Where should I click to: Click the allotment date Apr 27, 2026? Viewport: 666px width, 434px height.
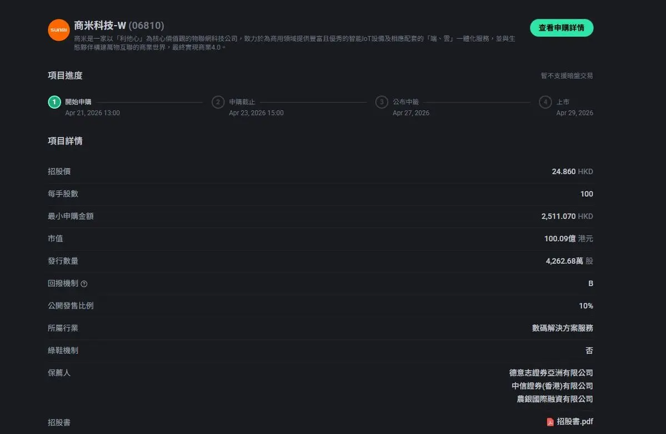coord(410,113)
